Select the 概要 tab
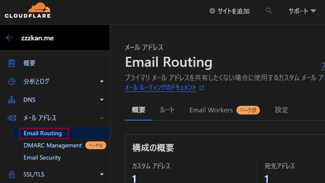The image size is (325, 183). tap(139, 110)
